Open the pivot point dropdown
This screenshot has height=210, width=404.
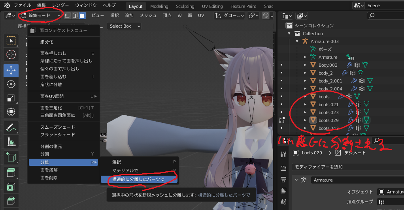(253, 15)
